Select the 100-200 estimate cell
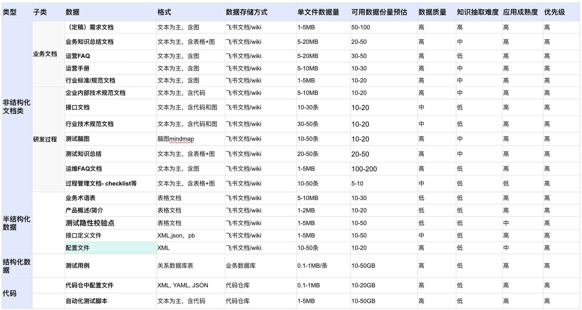582x310 pixels. (364, 169)
